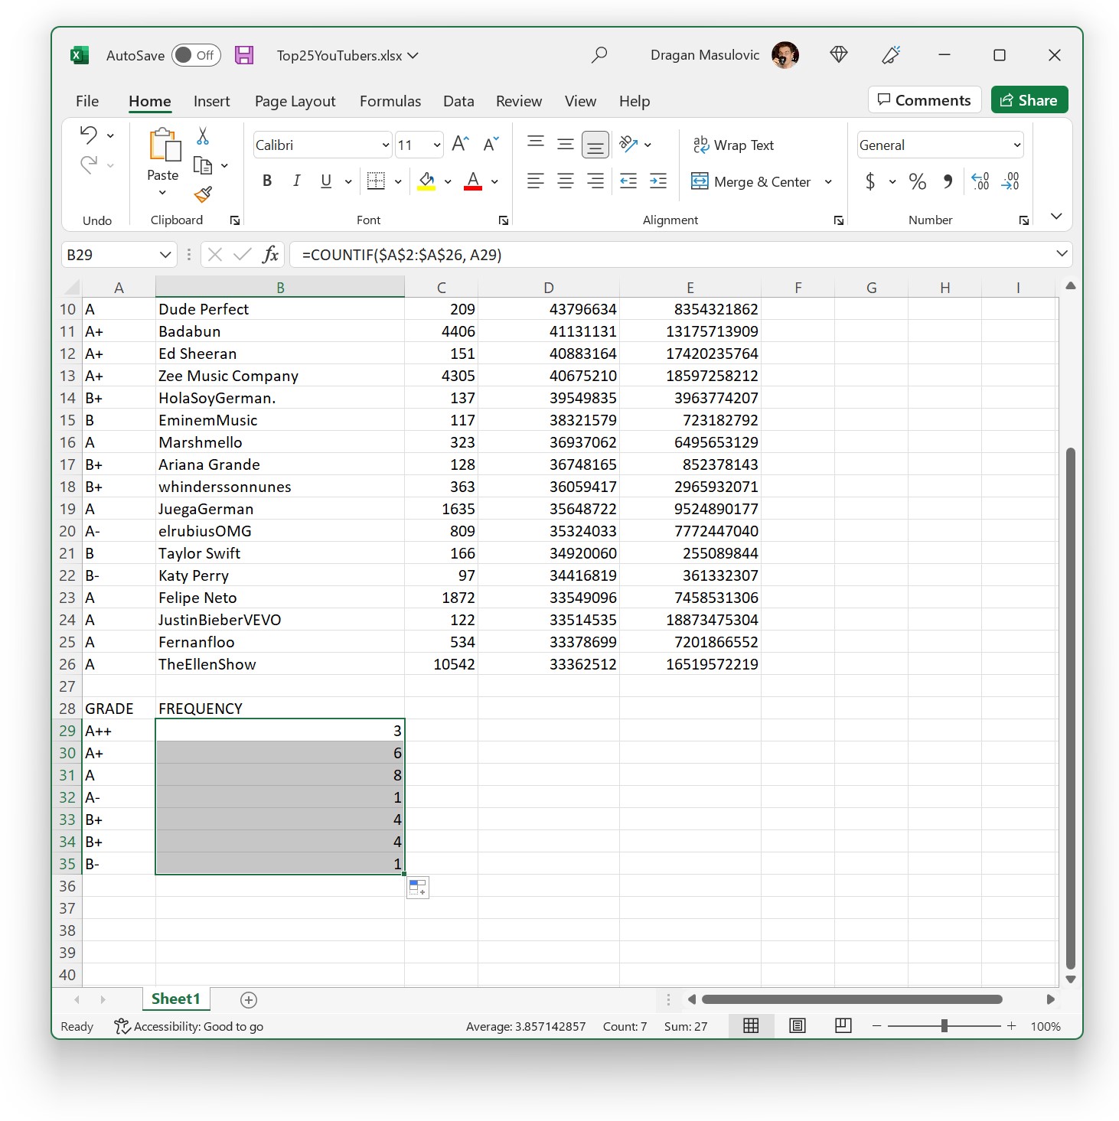Open the File menu
Viewport: 1119px width, 1121px height.
(87, 101)
